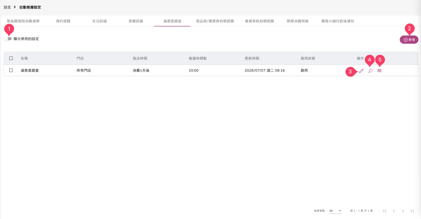
Task: Click the 2026/07/07 週二 08:16 cell
Action: coord(265,70)
